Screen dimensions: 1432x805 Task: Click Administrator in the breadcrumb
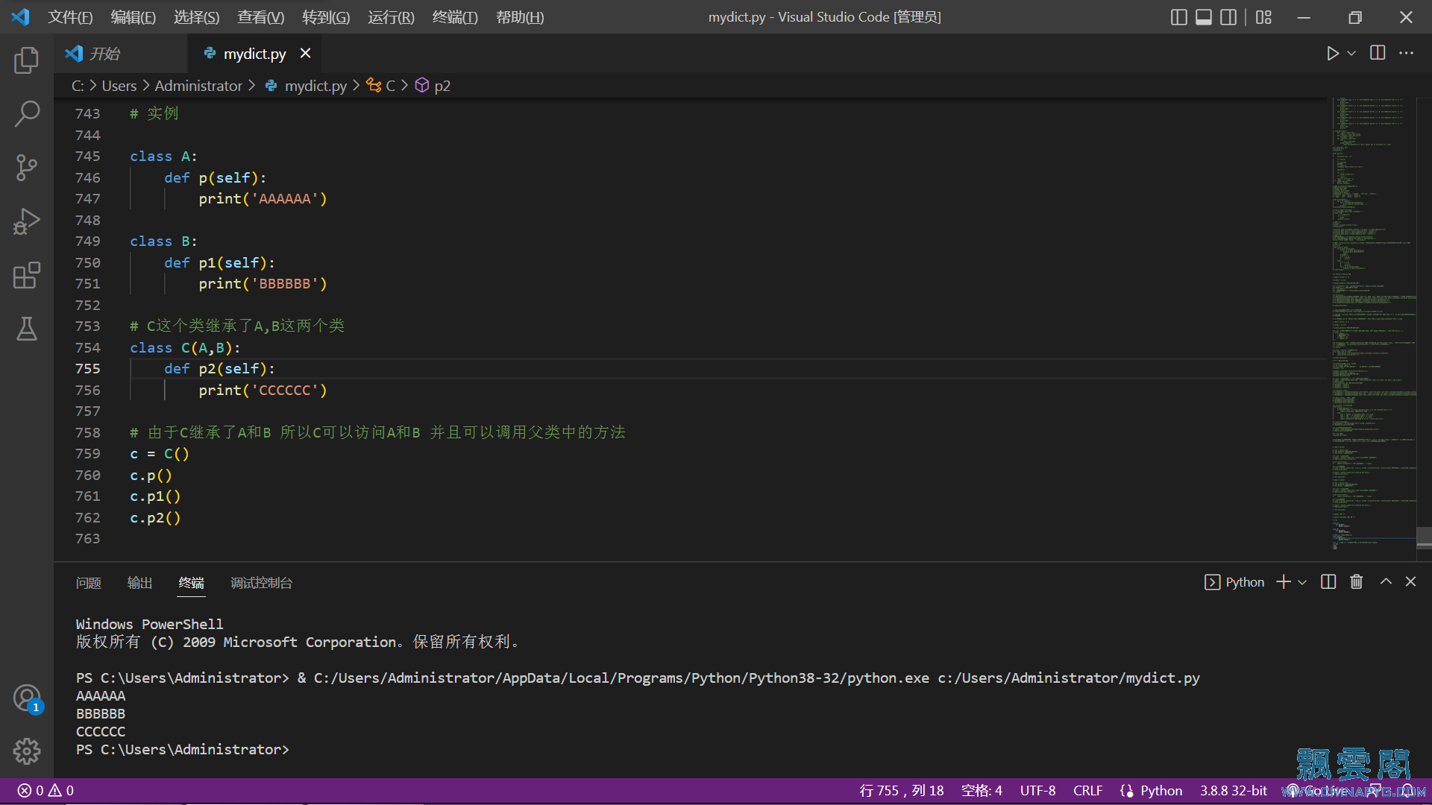(x=198, y=86)
